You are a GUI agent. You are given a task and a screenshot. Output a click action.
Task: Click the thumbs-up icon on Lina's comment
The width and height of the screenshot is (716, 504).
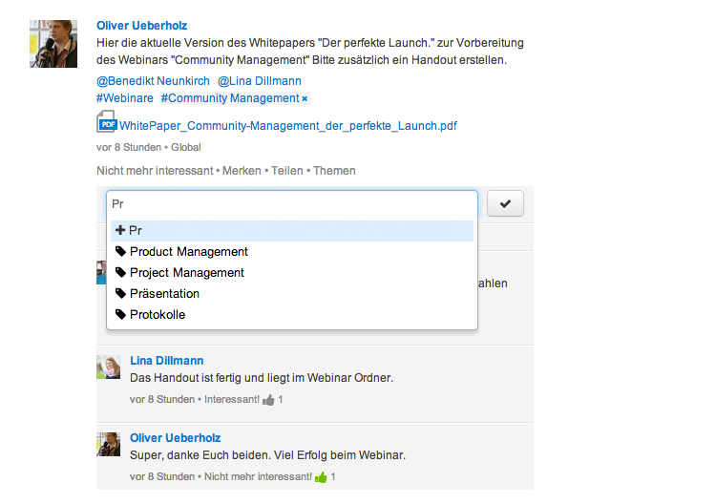(x=268, y=400)
